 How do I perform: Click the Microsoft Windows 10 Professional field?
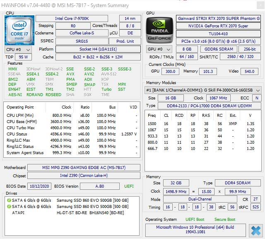(195, 229)
